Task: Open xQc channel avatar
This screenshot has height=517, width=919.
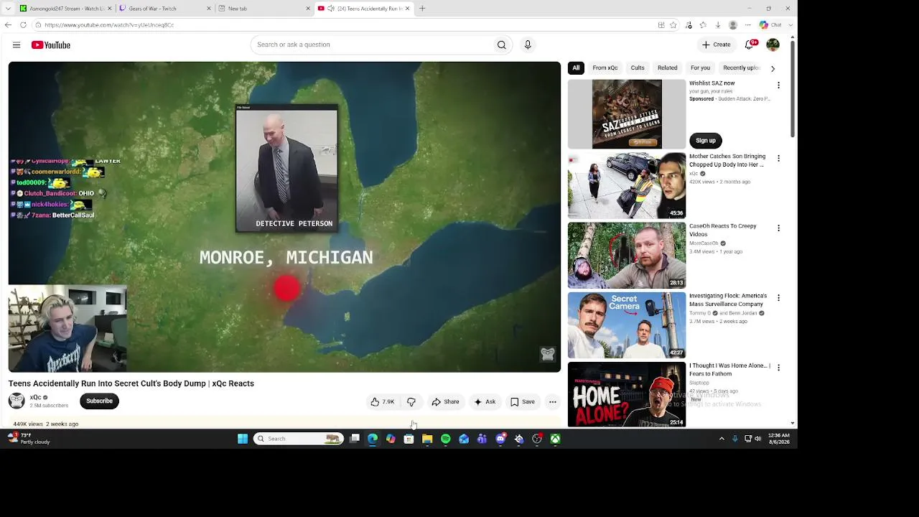Action: tap(17, 401)
